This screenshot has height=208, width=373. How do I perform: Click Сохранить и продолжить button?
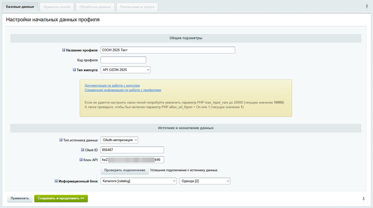[61, 199]
